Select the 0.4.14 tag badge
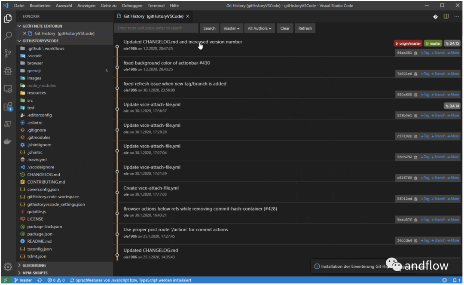This screenshot has height=285, width=464. (452, 106)
